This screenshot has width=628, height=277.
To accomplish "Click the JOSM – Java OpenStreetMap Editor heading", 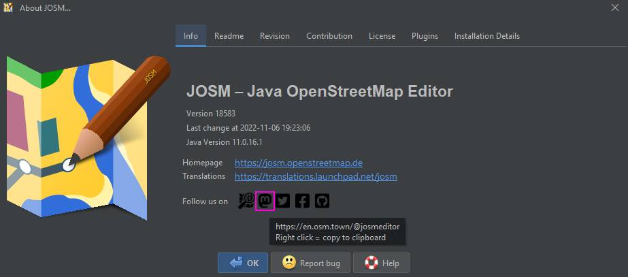I will point(320,91).
